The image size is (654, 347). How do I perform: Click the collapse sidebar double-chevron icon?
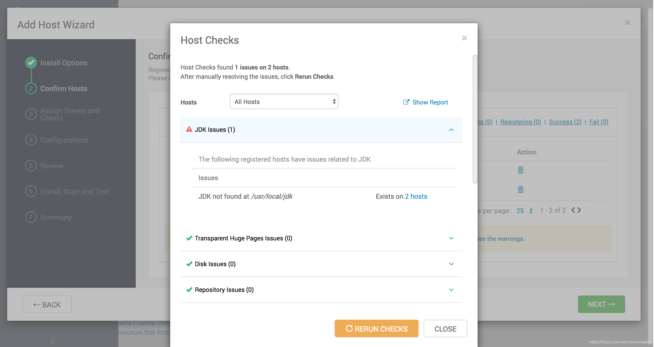pos(53,342)
